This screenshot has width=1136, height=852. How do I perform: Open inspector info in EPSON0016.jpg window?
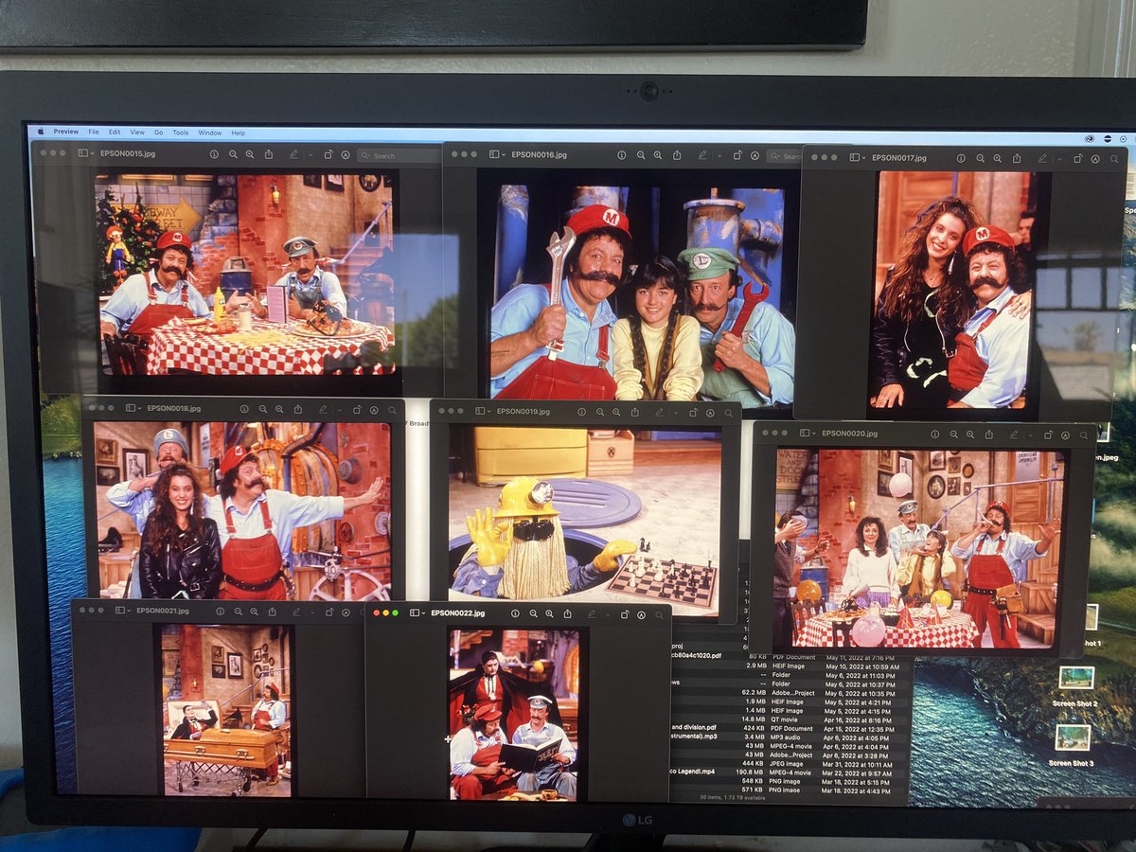click(623, 154)
